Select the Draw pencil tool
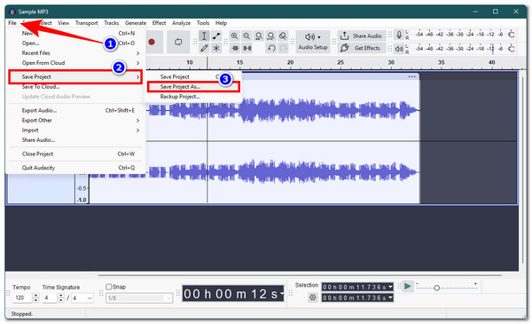532x324 pixels. click(x=204, y=48)
